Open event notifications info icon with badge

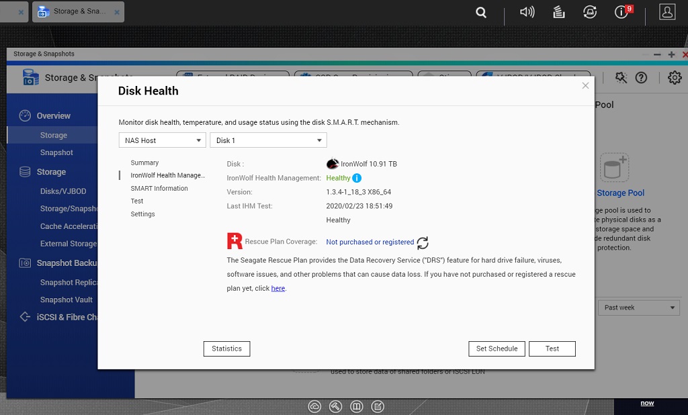623,11
